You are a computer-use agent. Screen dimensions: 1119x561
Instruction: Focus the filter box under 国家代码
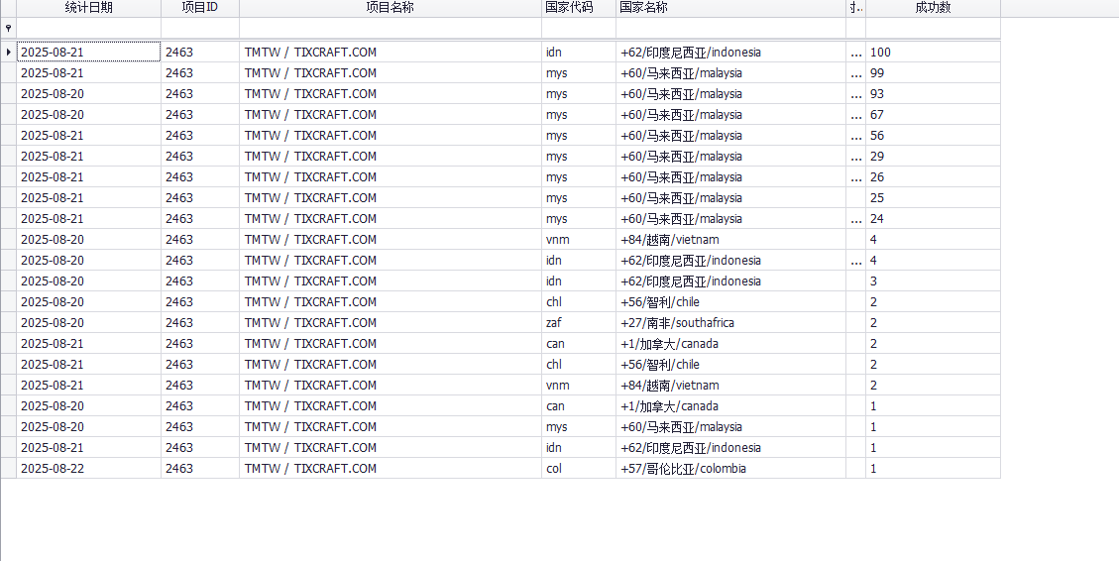[x=579, y=28]
